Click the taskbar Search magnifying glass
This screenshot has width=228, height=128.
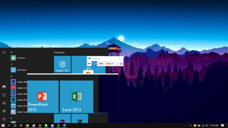[9, 125]
